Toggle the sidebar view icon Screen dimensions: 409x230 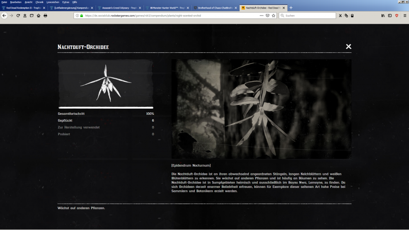tap(390, 16)
